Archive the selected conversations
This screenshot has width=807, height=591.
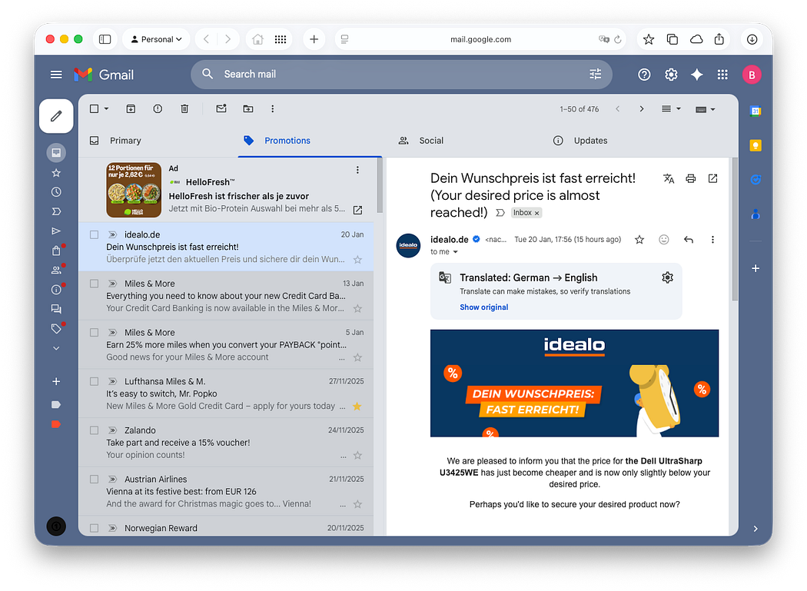click(131, 108)
